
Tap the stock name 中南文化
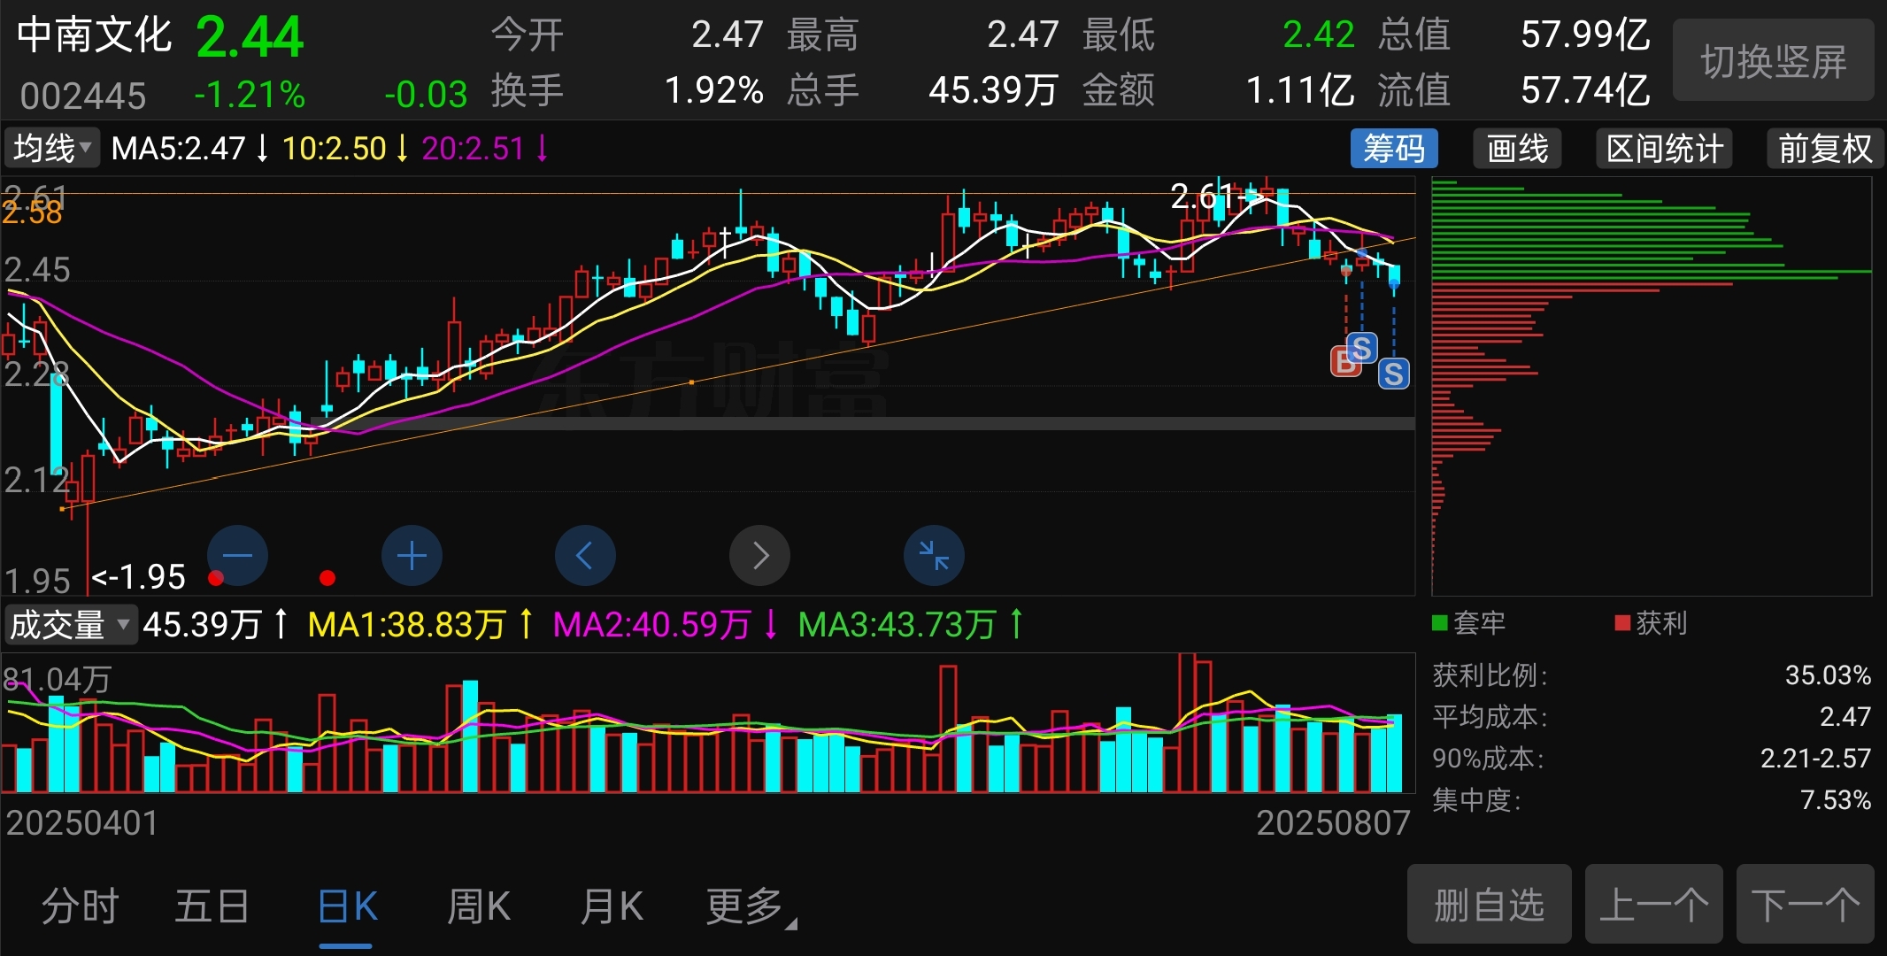tap(95, 35)
